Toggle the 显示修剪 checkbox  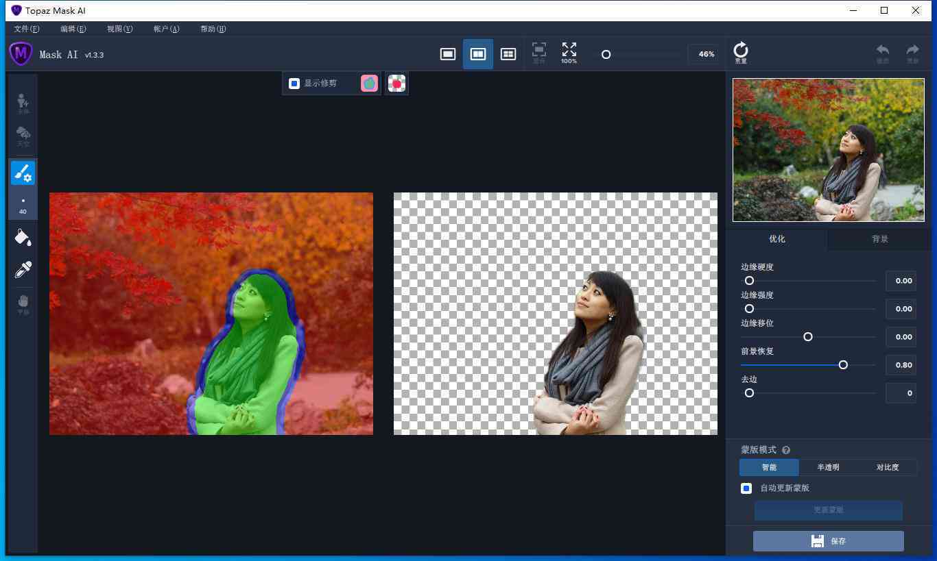(294, 84)
